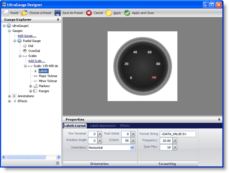Click the scroll left arrow in Gauge Explorer
This screenshot has width=229, height=173.
click(4, 157)
